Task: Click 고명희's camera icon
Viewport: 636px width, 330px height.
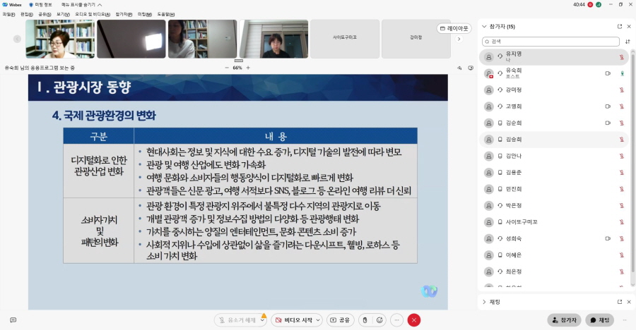Action: tap(608, 106)
